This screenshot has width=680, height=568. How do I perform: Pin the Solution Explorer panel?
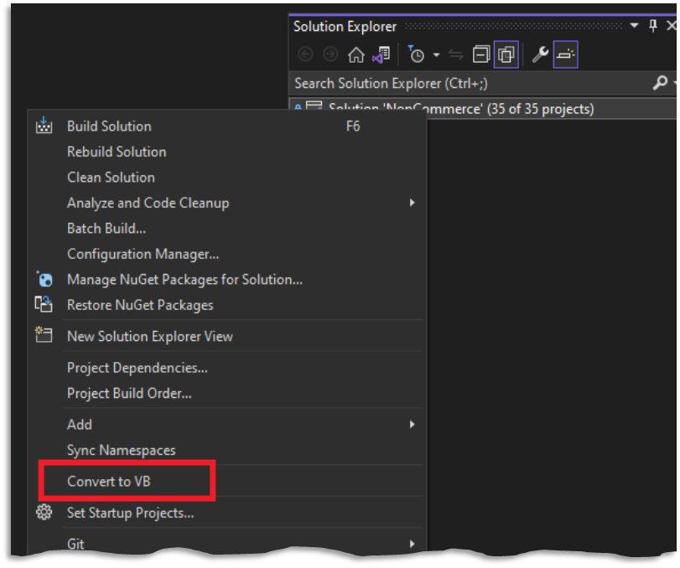point(652,26)
